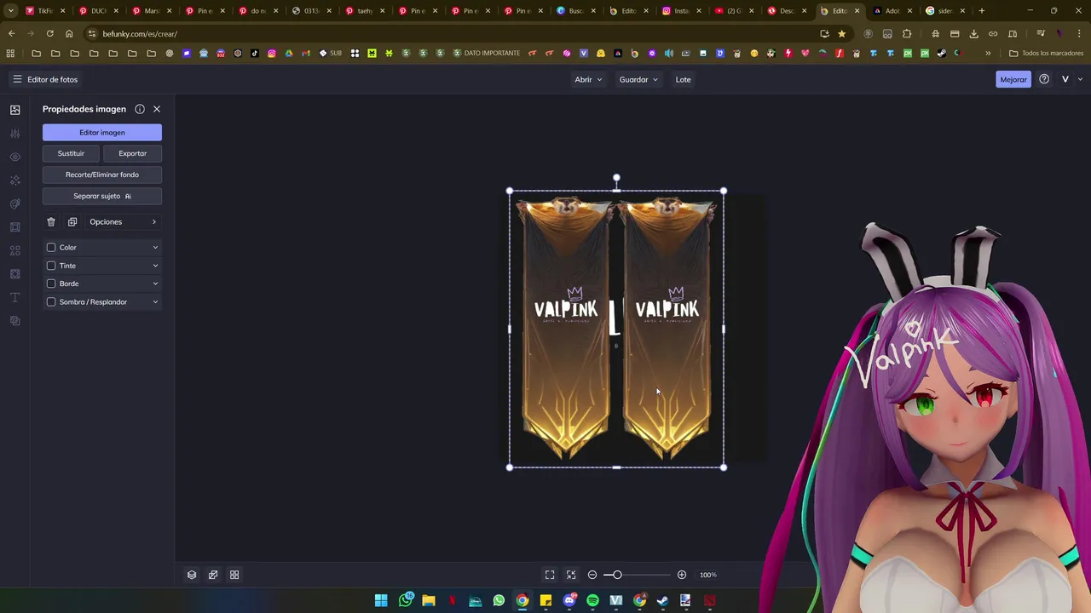Click the collapse-arrows zoom icon
The image size is (1091, 613).
pyautogui.click(x=571, y=575)
